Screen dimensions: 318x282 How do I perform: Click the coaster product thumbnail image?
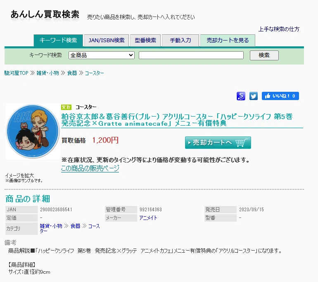point(33,131)
